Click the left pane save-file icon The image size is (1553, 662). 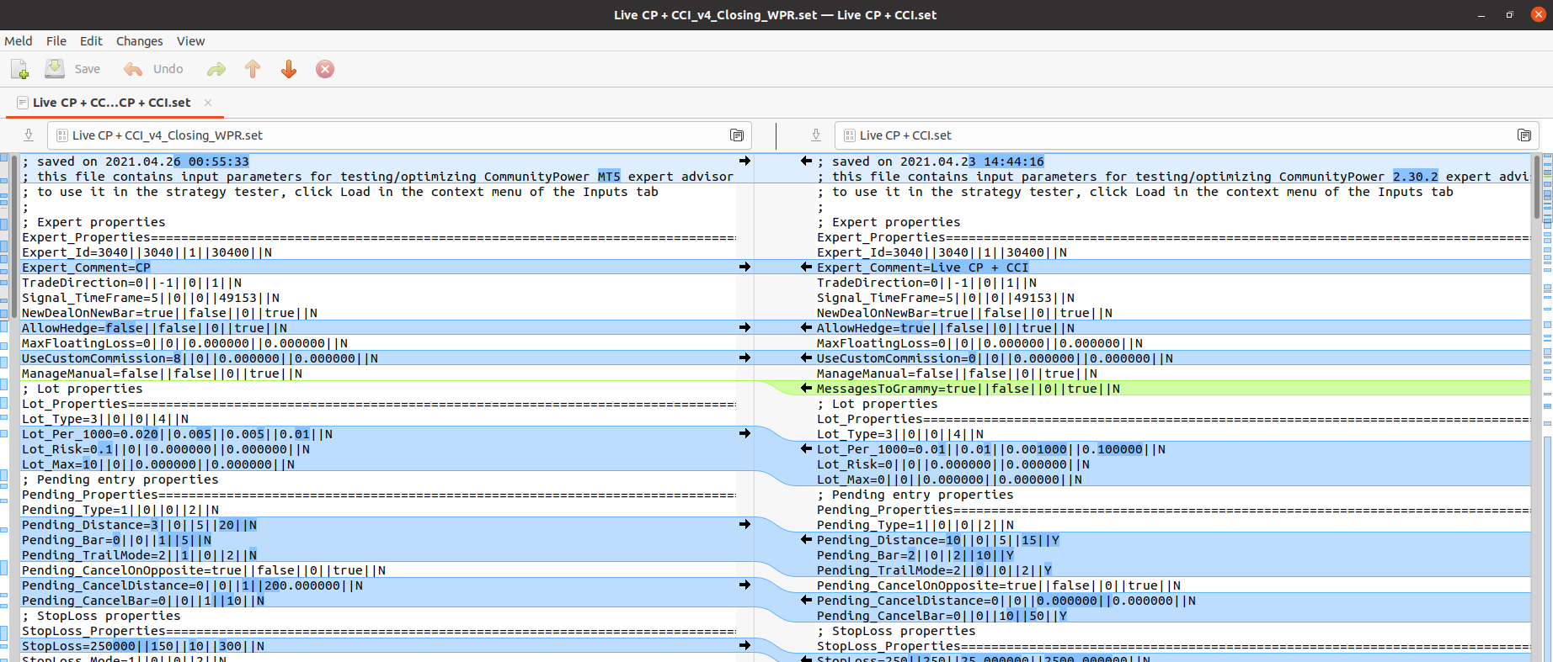(29, 135)
